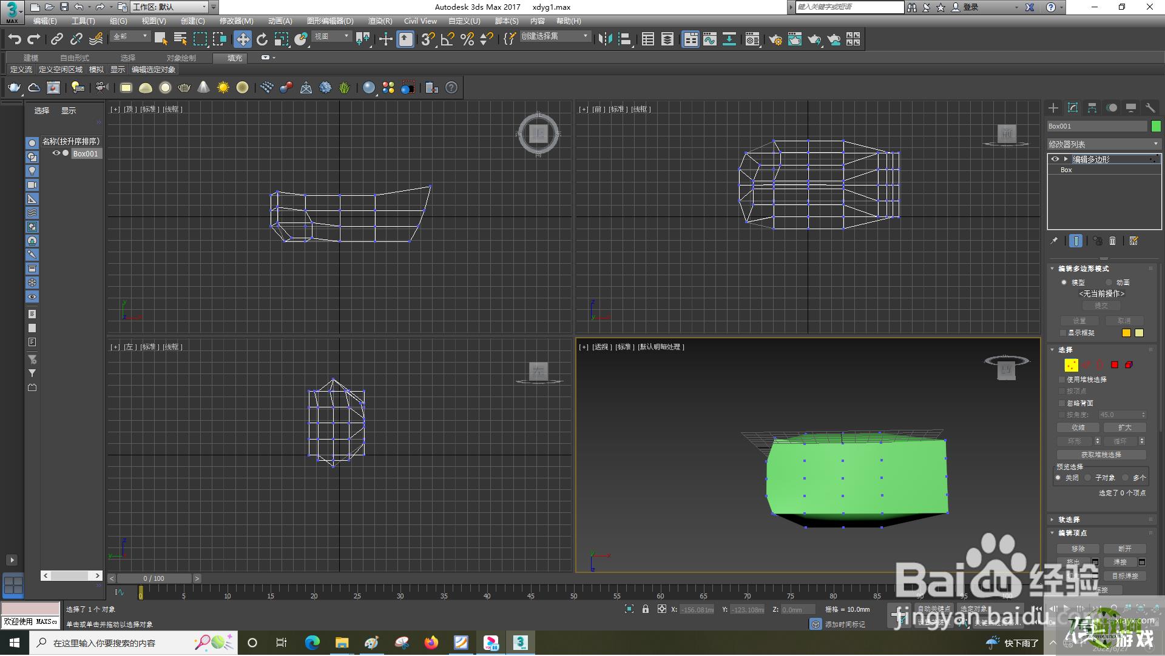Image resolution: width=1165 pixels, height=656 pixels.
Task: Open the 工作区: 默认 workspace dropdown
Action: (x=170, y=7)
